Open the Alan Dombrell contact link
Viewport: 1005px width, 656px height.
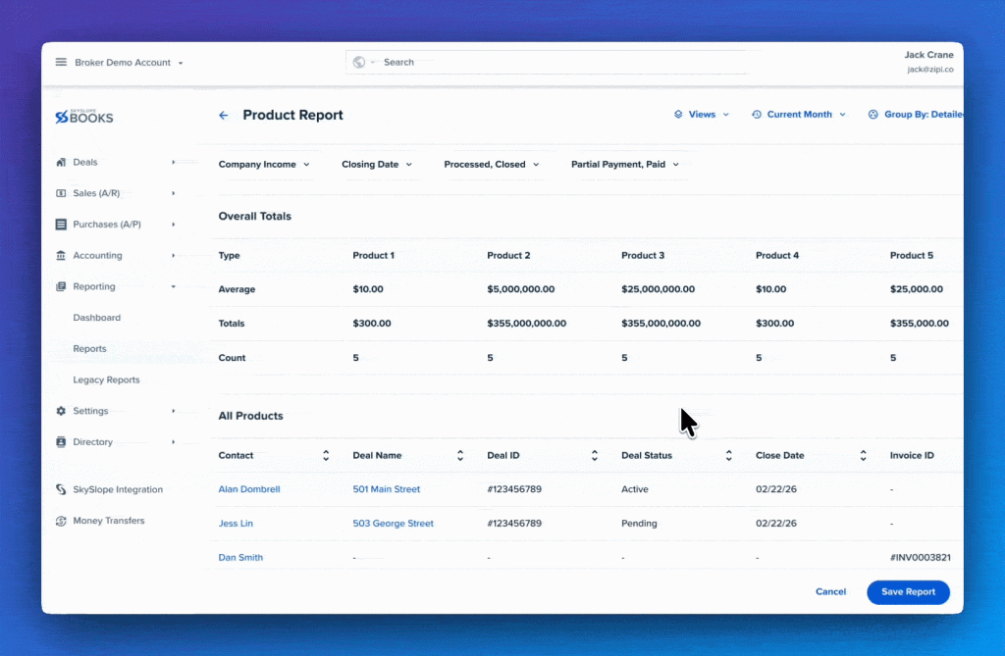click(x=249, y=489)
